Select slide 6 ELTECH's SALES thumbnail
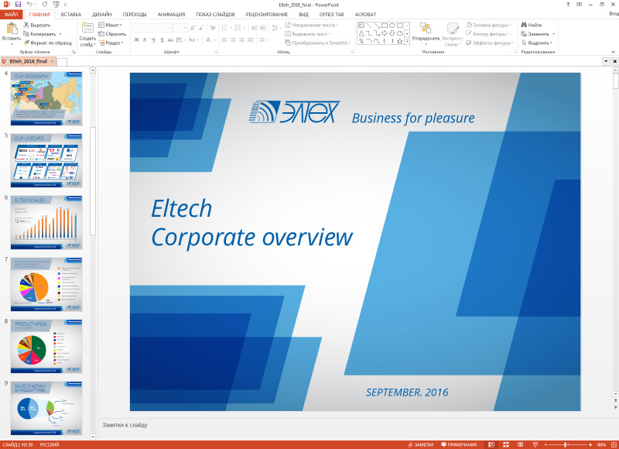The image size is (619, 449). point(46,223)
